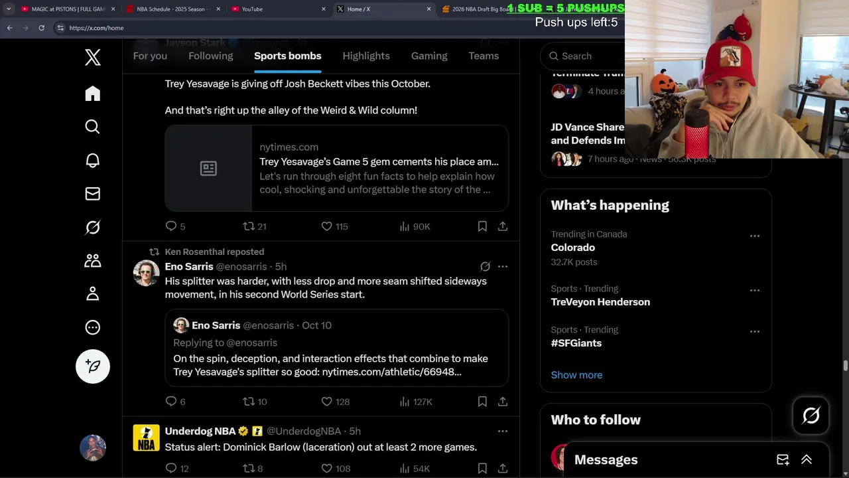Image resolution: width=849 pixels, height=478 pixels.
Task: Switch to Highlights tab
Action: 366,56
